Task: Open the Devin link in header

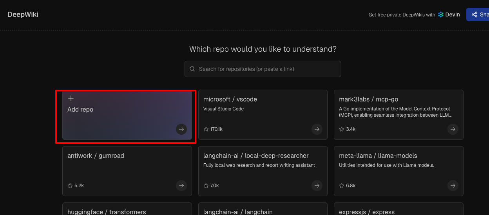Action: pyautogui.click(x=449, y=14)
